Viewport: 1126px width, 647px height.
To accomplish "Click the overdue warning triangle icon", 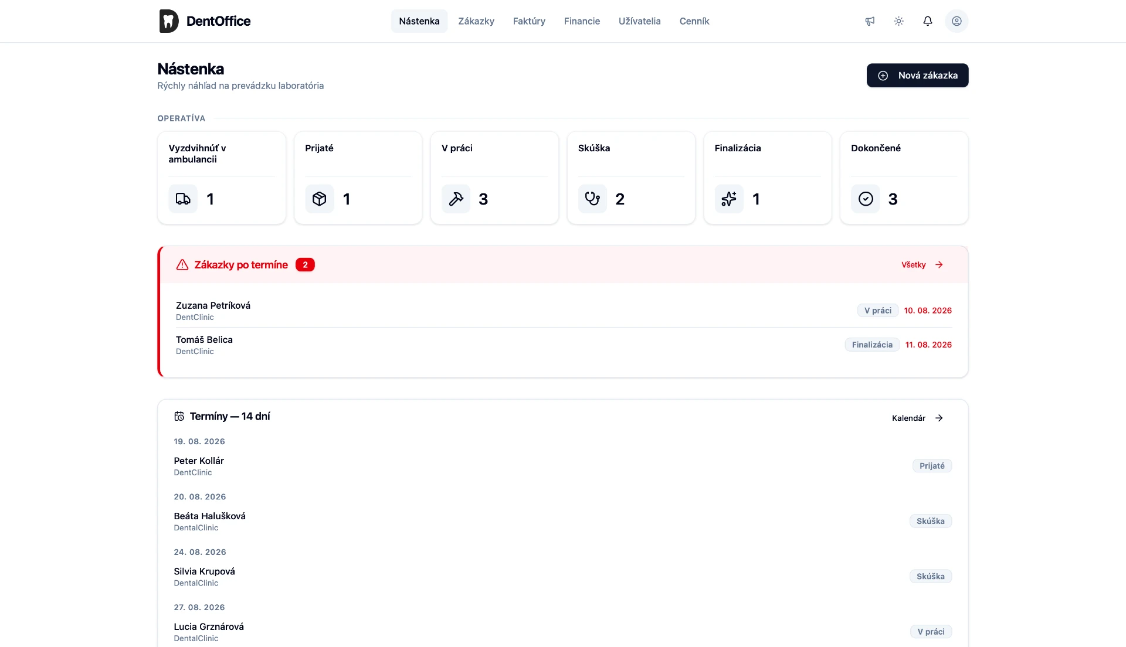I will tap(182, 265).
